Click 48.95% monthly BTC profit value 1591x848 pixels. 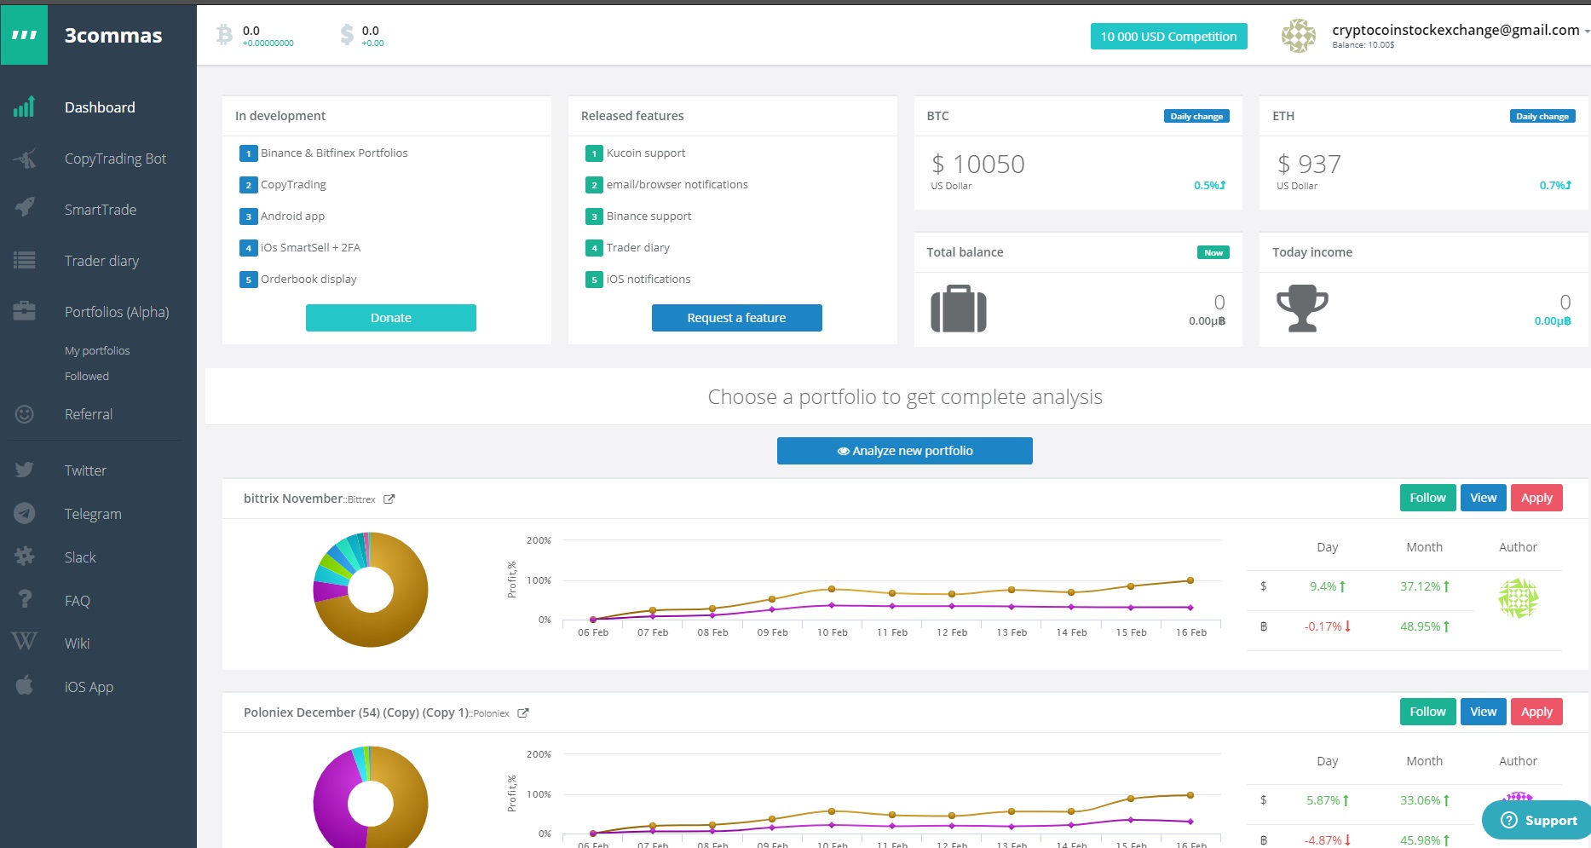[x=1425, y=626]
